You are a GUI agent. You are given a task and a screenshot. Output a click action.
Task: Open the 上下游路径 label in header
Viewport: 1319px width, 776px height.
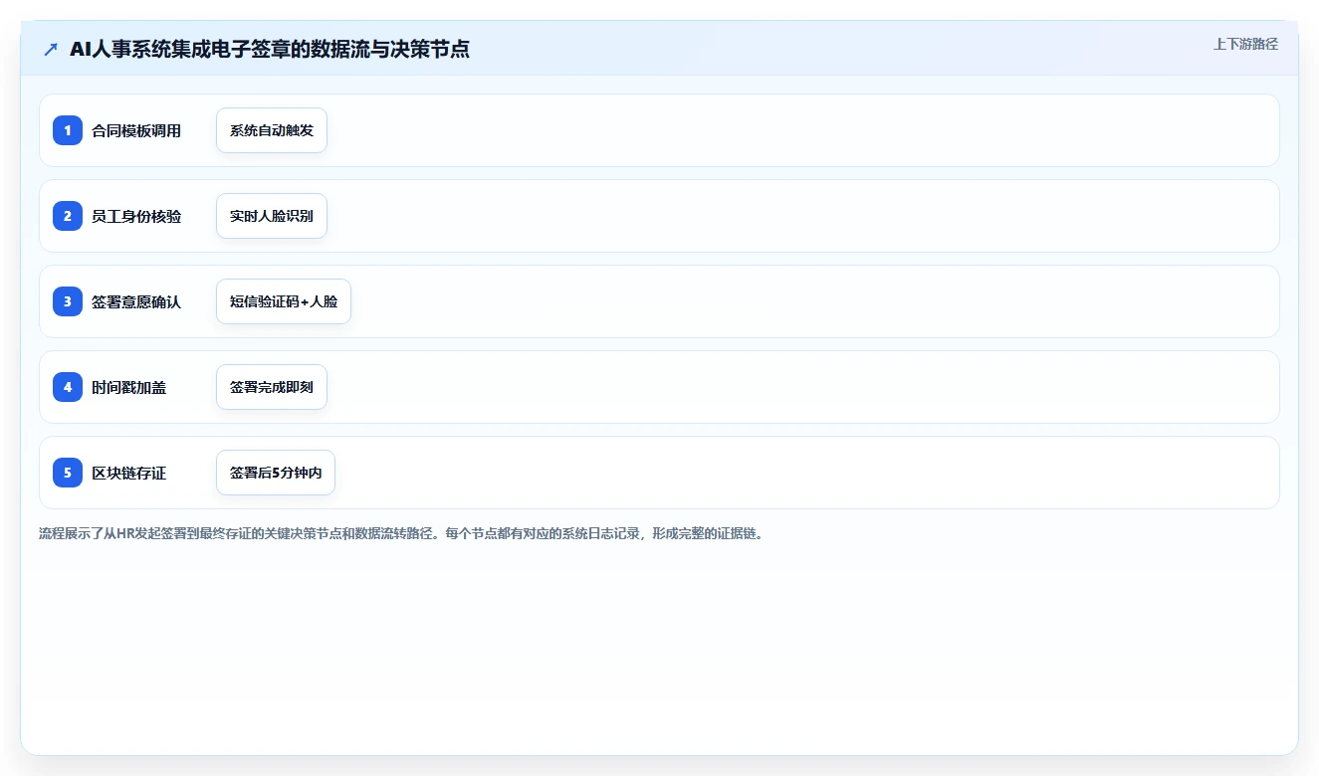coord(1245,44)
